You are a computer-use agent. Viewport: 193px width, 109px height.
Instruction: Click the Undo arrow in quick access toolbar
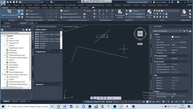[x=43, y=2]
